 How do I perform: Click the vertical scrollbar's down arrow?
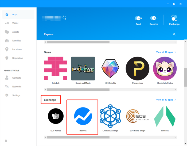pyautogui.click(x=185, y=144)
